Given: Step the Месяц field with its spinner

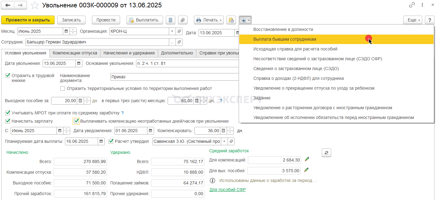Looking at the screenshot, I should 73,31.
